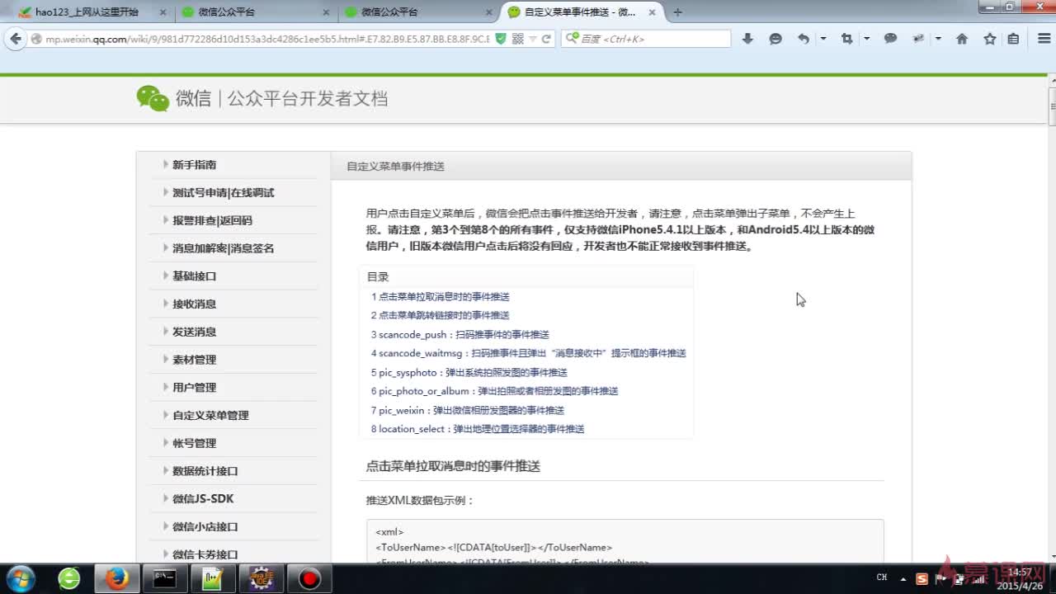
Task: Jump to 4 scancode_waitmsg section link
Action: (x=529, y=353)
